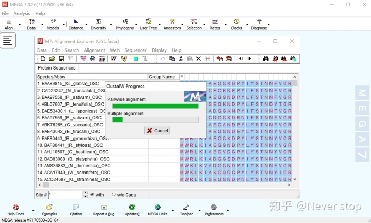Open Preferences gear icon
The height and width of the screenshot is (223, 371).
point(214,210)
